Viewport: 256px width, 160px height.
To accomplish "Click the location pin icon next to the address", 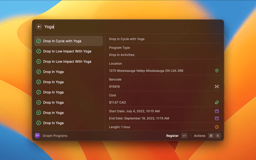I will tap(217, 71).
